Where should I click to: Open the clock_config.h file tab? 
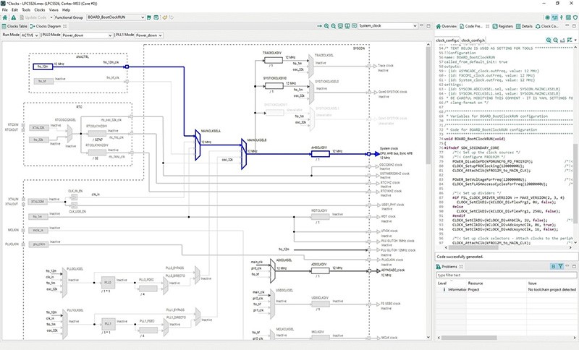[473, 40]
